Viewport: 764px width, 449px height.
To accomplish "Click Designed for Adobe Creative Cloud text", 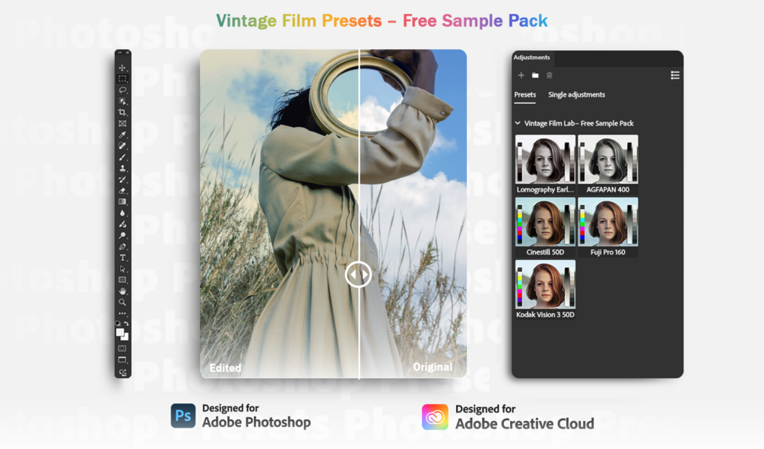I will tap(525, 417).
